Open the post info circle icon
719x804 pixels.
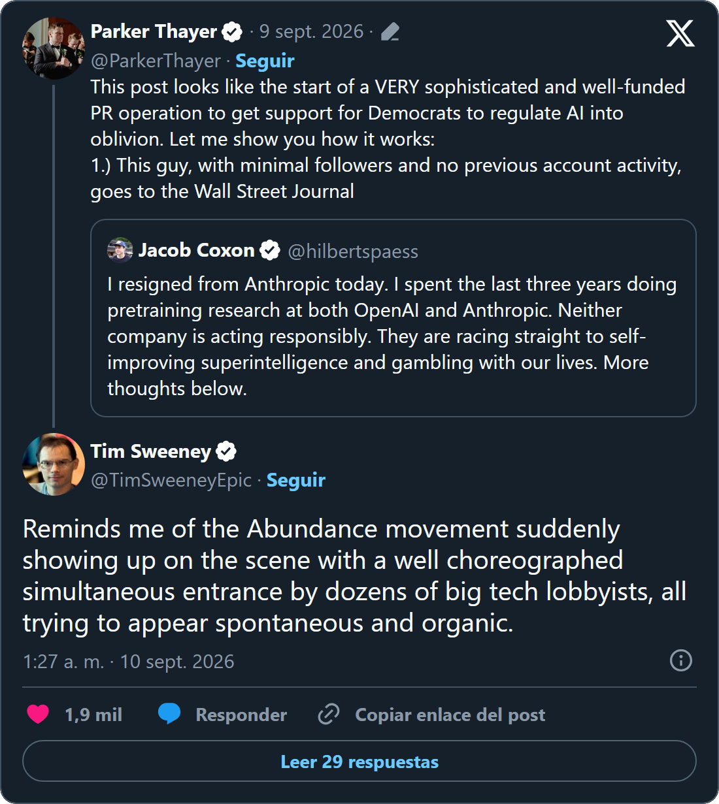coord(681,660)
